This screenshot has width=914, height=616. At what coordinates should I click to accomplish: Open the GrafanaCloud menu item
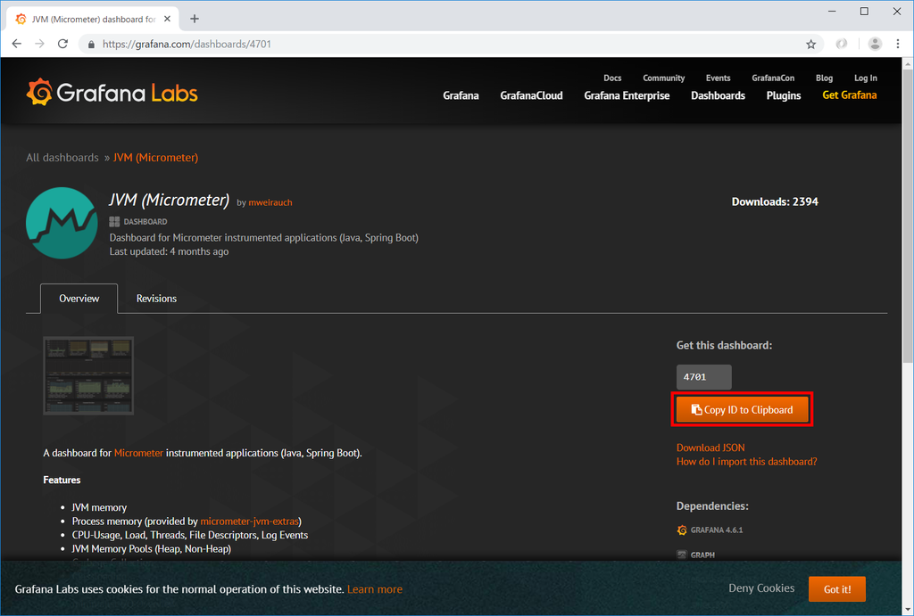pyautogui.click(x=531, y=95)
